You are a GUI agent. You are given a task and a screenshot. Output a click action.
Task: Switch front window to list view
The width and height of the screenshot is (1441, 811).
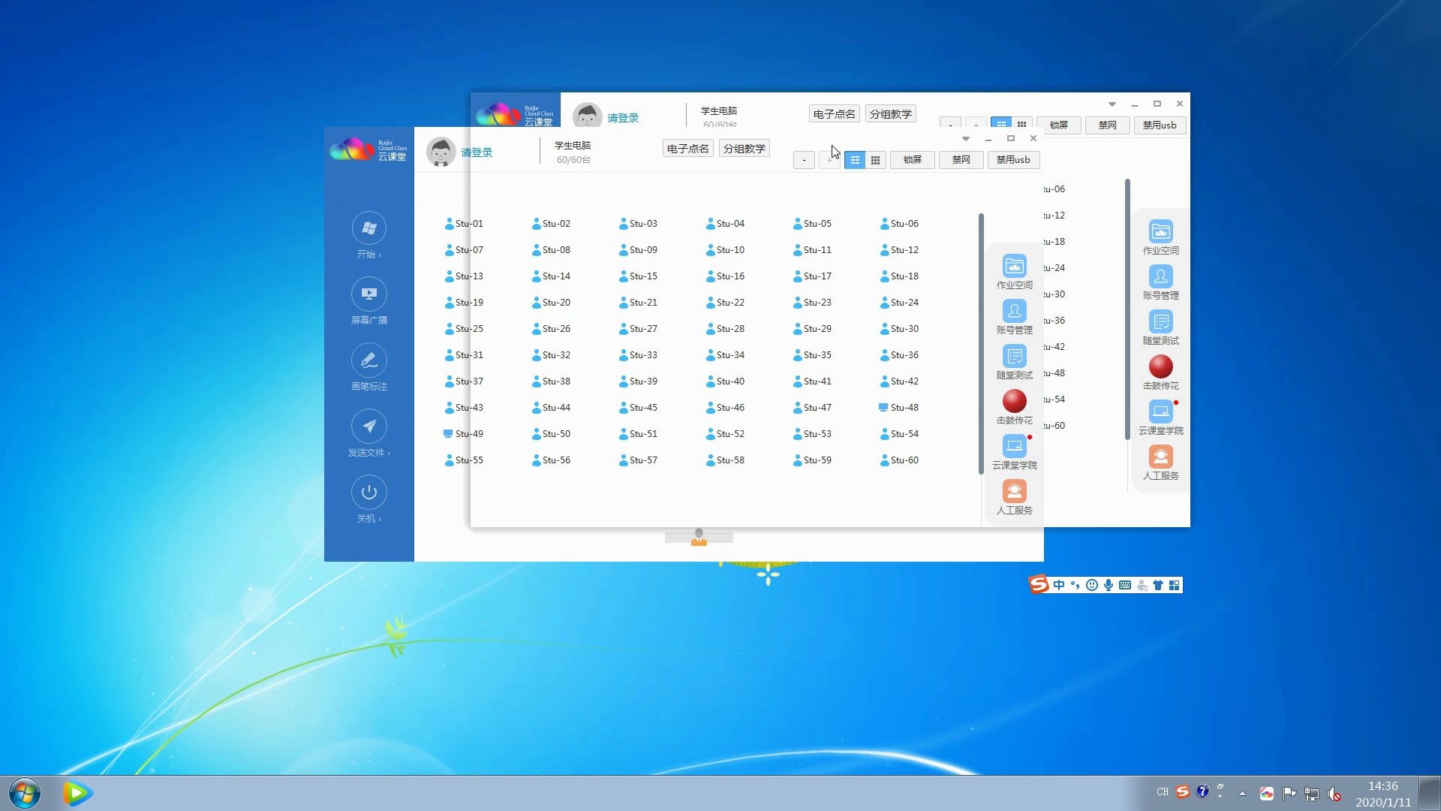click(855, 160)
